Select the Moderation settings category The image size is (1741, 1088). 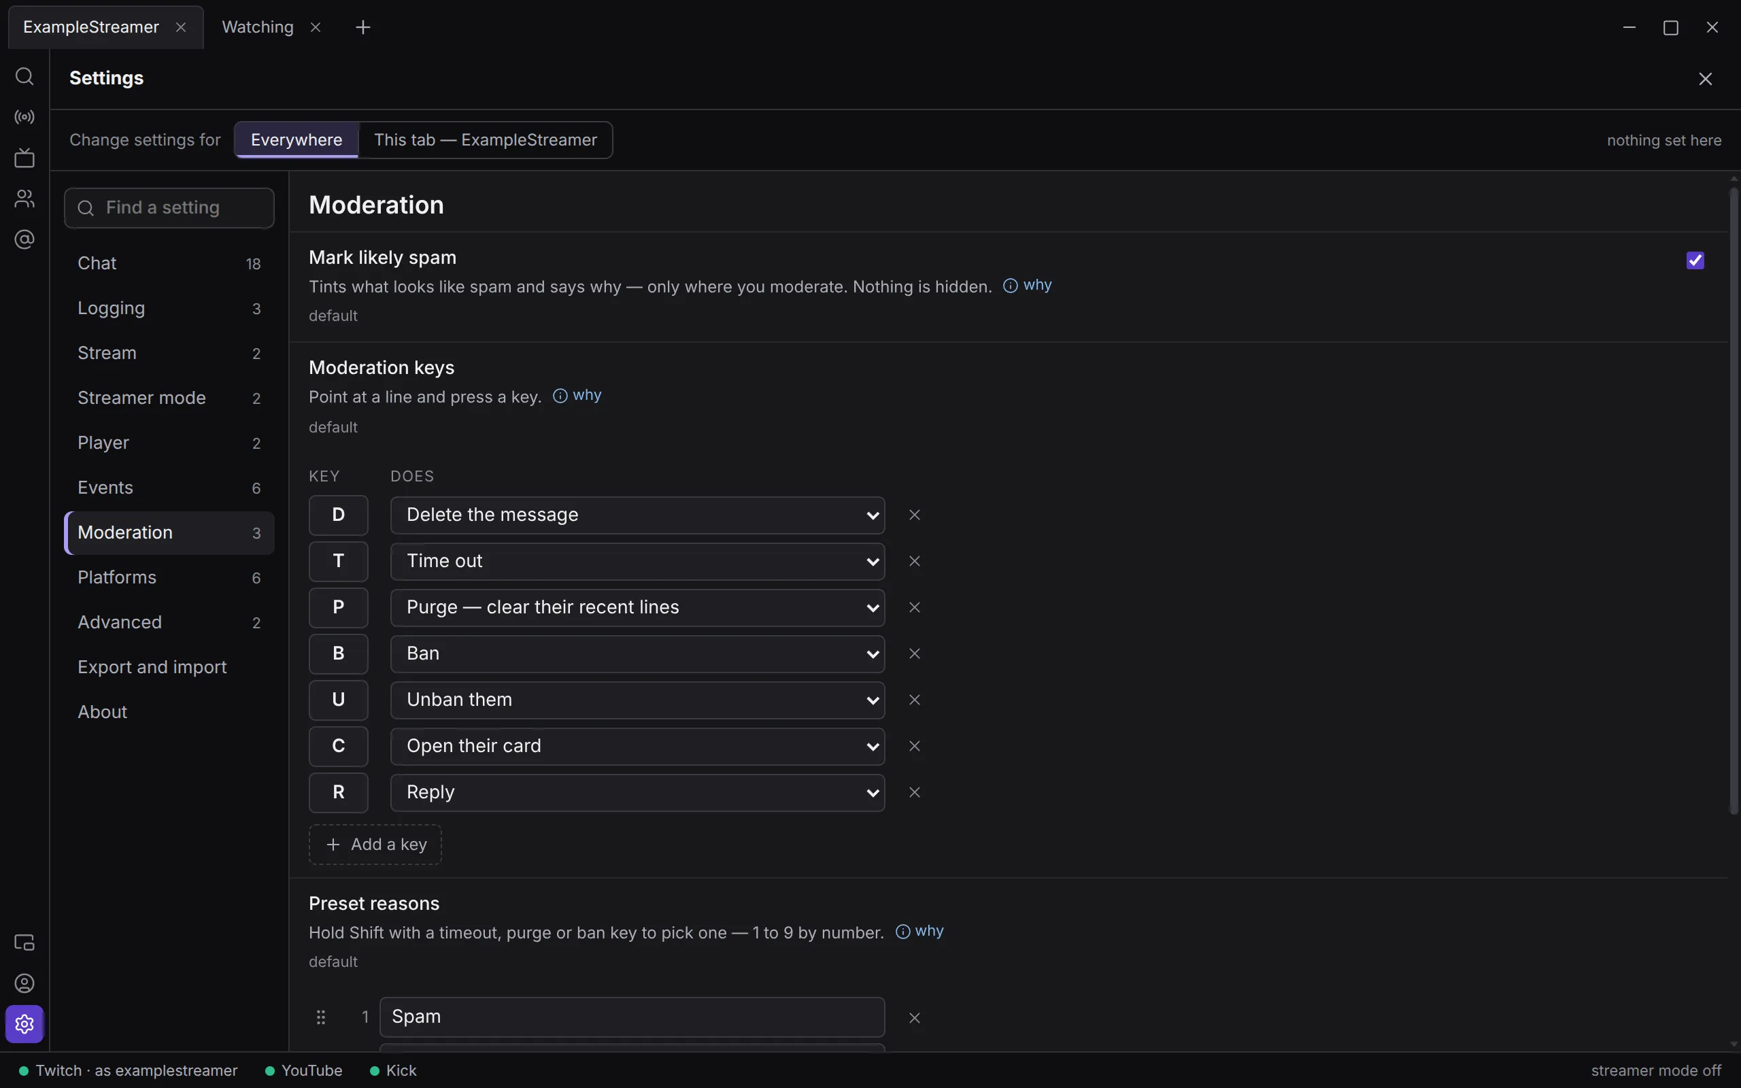169,532
